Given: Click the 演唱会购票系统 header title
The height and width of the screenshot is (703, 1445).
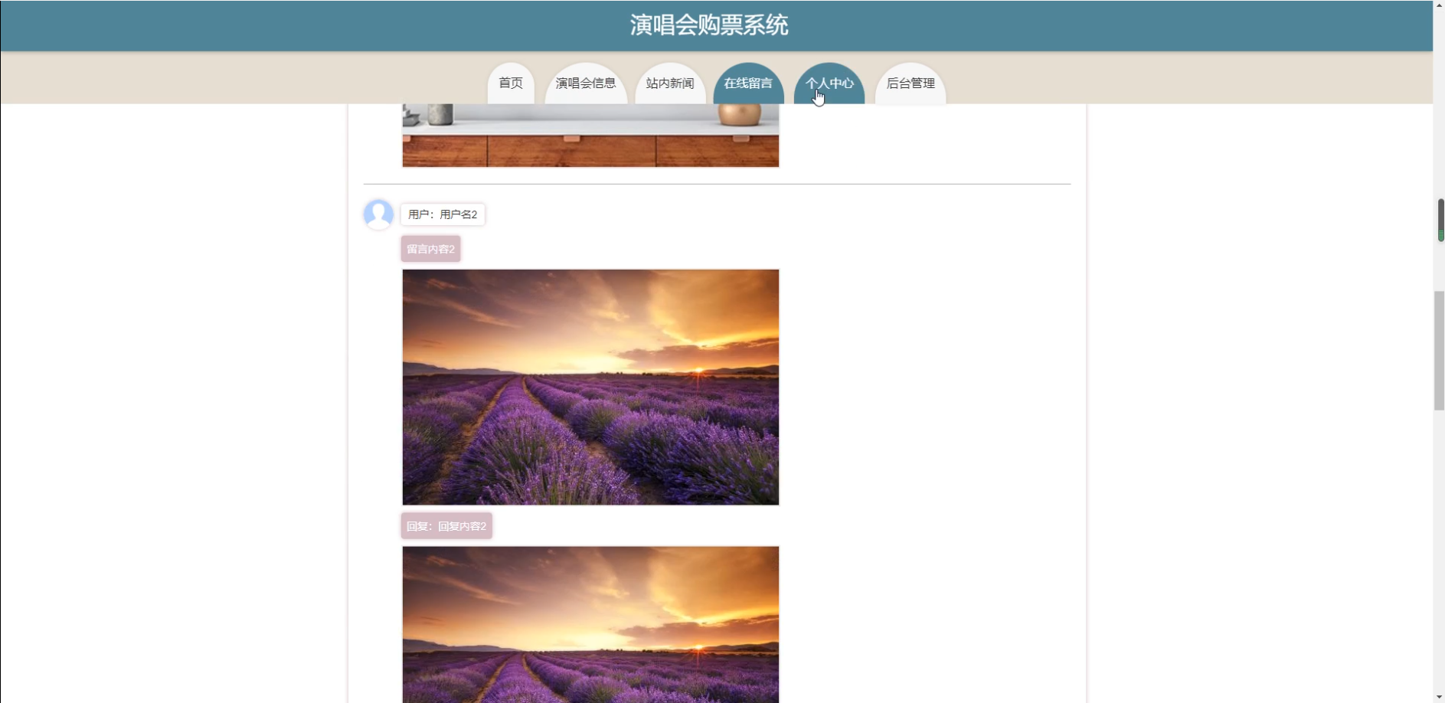Looking at the screenshot, I should pos(709,25).
